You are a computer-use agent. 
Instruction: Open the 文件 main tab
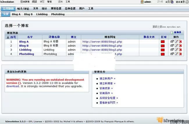[35, 8]
